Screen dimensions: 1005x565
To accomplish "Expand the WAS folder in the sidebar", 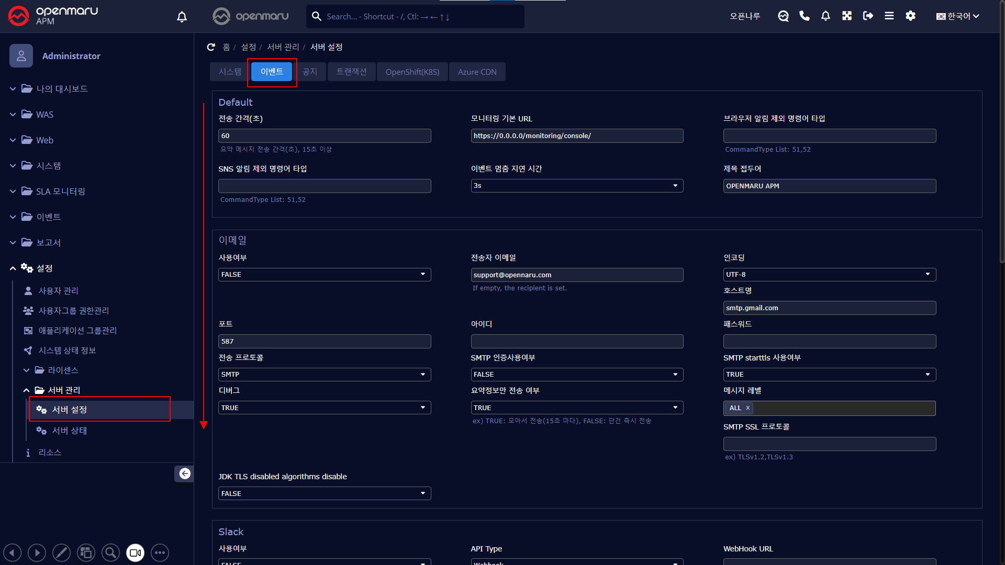I will click(x=44, y=115).
